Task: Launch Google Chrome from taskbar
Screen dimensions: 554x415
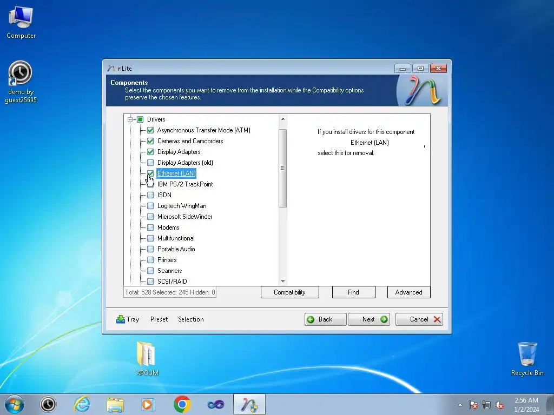Action: 182,404
